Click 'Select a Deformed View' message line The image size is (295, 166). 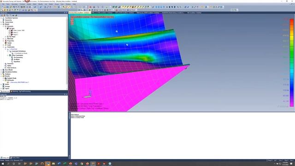click(78, 116)
